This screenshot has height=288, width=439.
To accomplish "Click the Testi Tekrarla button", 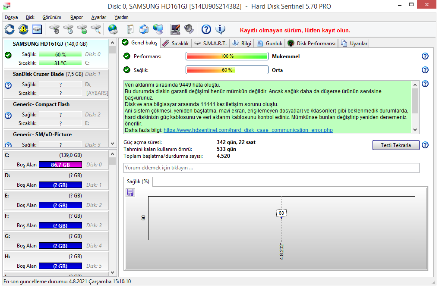I will tap(396, 145).
